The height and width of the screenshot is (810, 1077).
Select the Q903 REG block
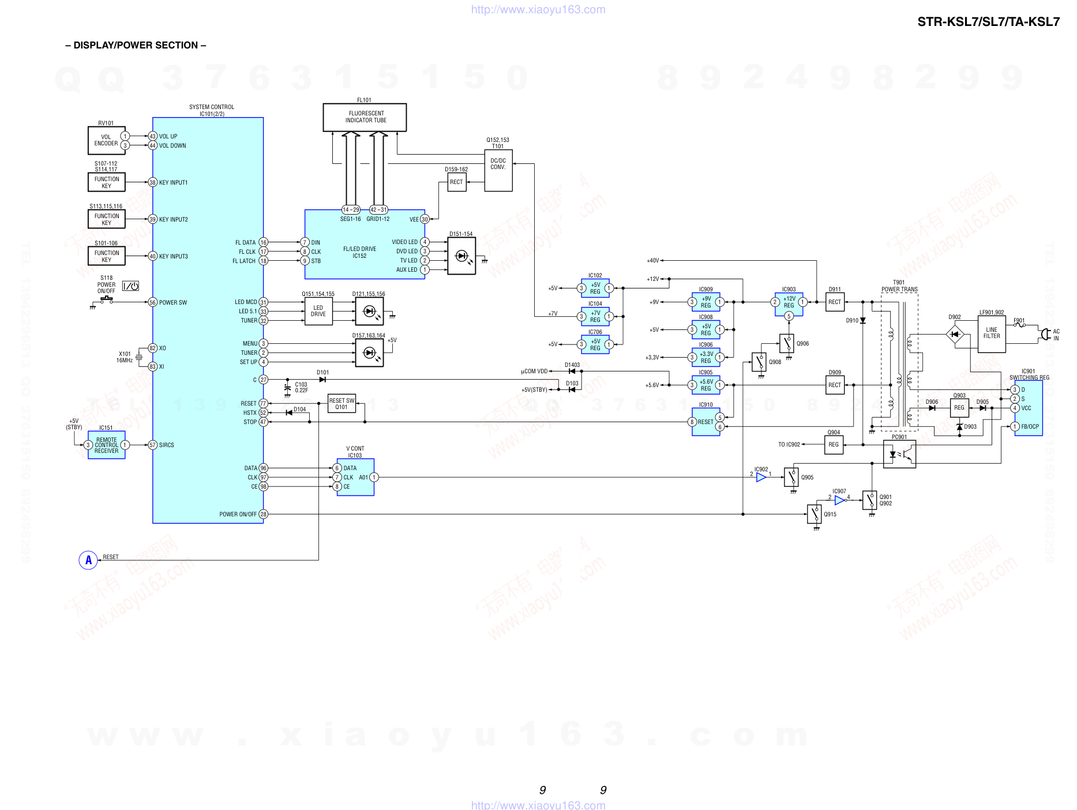tap(960, 408)
